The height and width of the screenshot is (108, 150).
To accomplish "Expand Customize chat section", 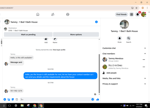I will [x=124, y=48].
